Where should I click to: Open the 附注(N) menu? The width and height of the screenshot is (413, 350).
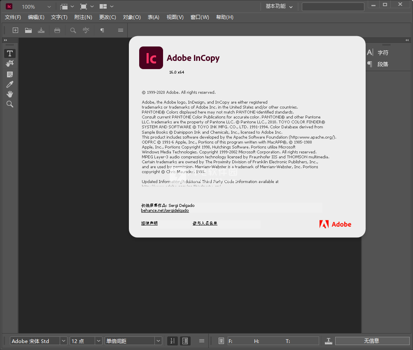pos(83,17)
